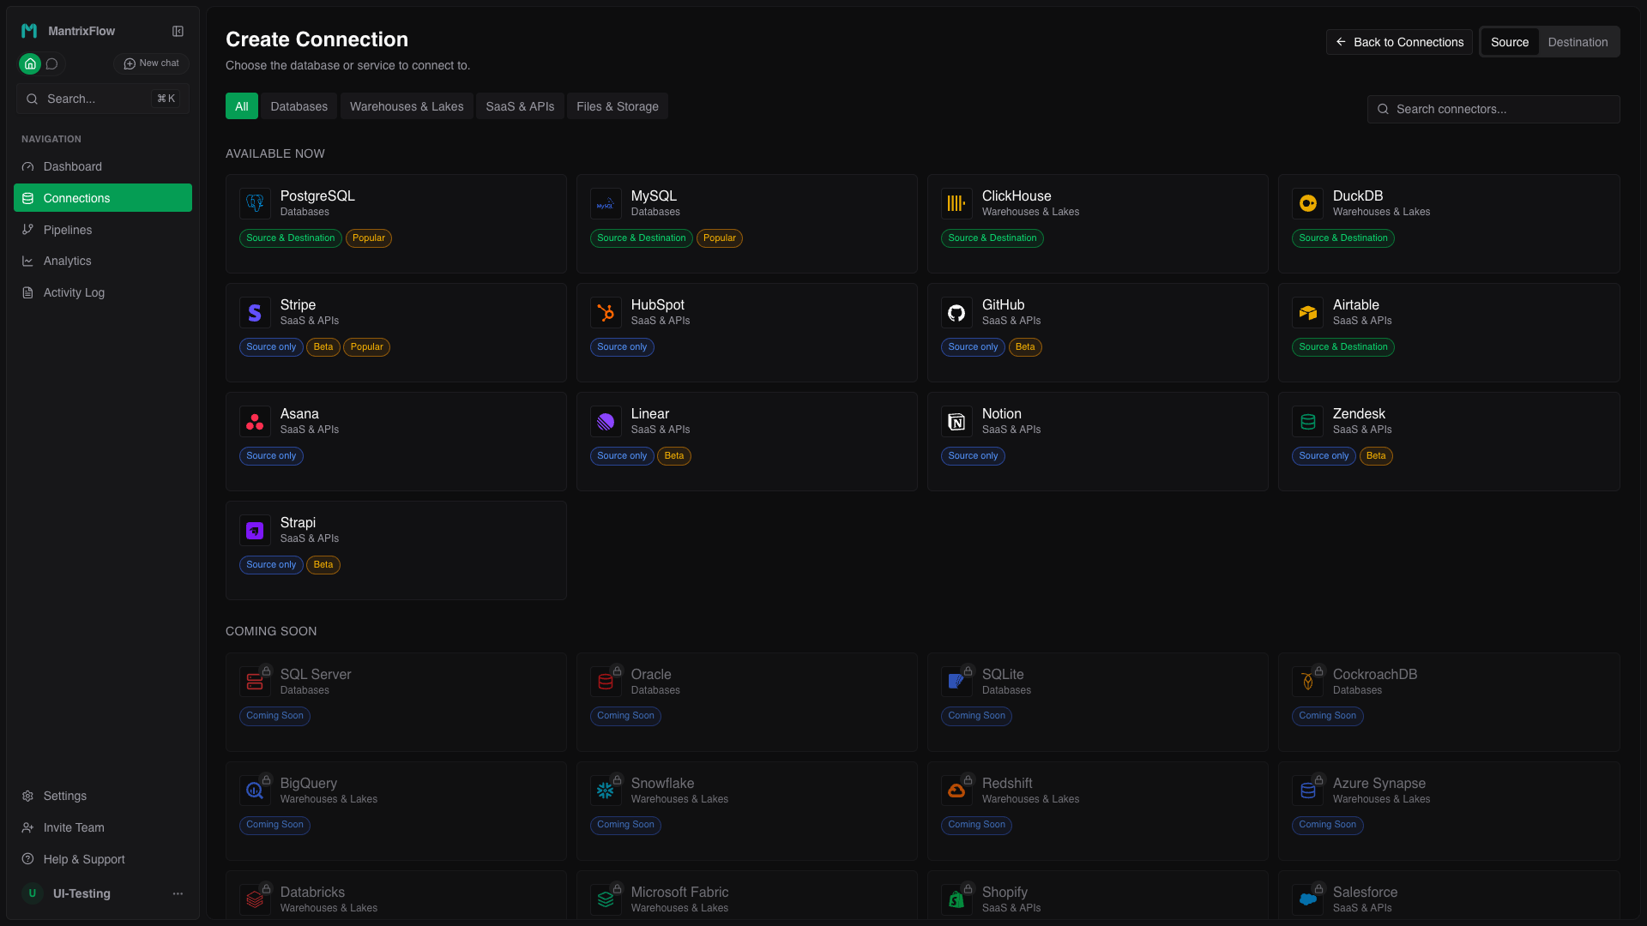Open Dashboard in navigation

pyautogui.click(x=103, y=166)
